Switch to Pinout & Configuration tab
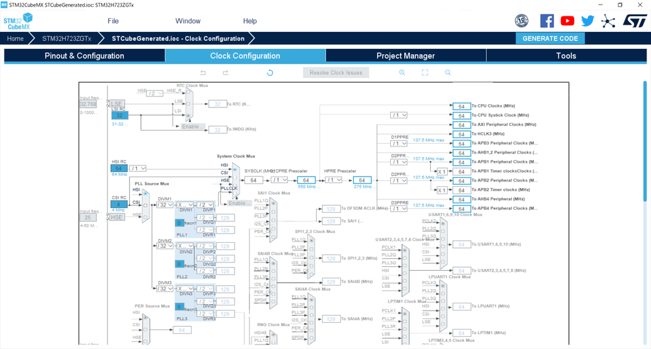 pyautogui.click(x=84, y=55)
